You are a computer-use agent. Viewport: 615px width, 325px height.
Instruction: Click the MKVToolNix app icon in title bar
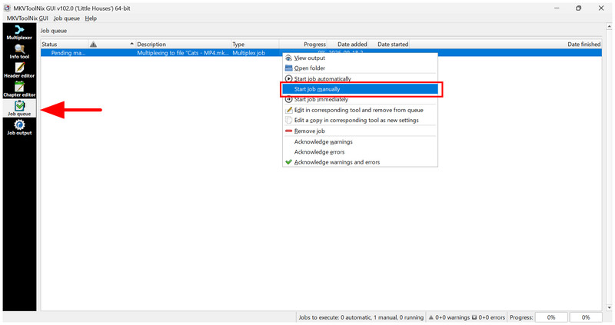pyautogui.click(x=7, y=8)
